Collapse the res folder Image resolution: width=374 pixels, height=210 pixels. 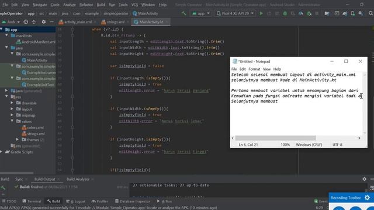6,97
